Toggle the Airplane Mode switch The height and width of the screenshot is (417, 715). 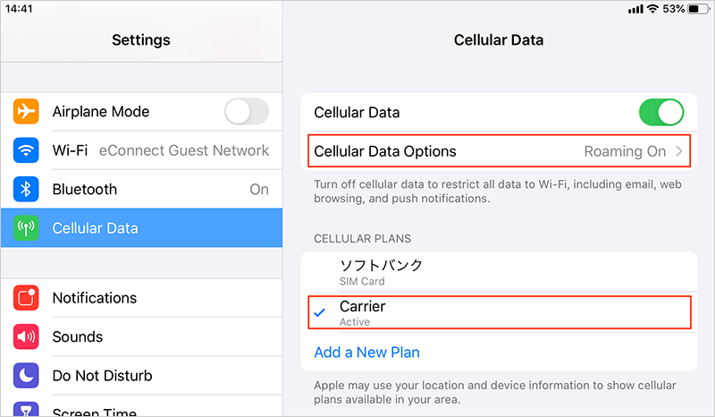pyautogui.click(x=247, y=112)
